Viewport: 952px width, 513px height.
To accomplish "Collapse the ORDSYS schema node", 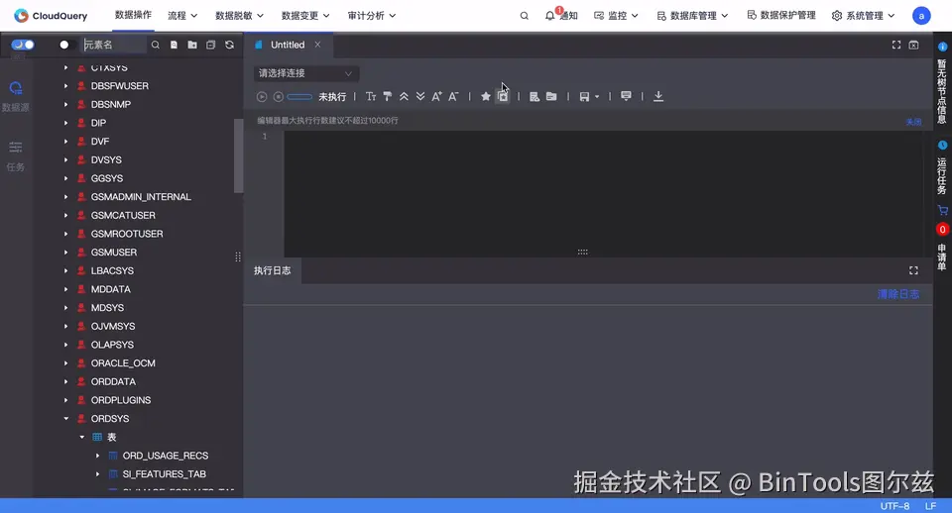I will pyautogui.click(x=66, y=418).
